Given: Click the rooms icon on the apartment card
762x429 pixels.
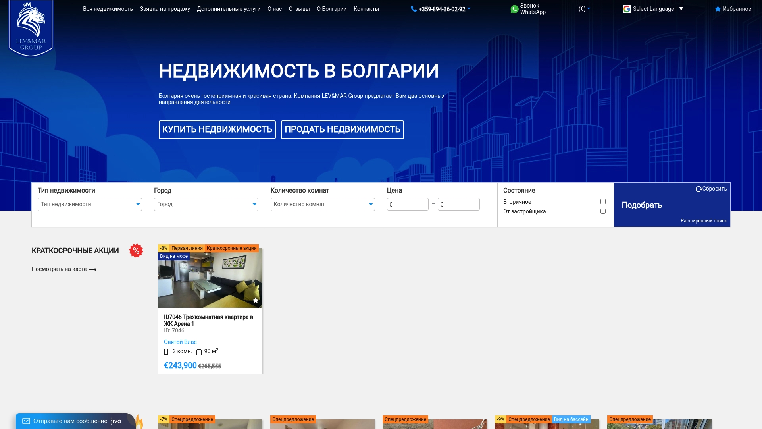Looking at the screenshot, I should 167,351.
